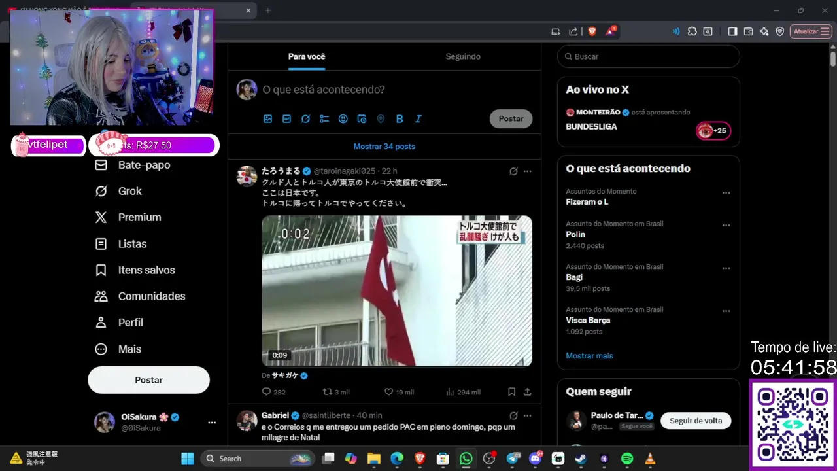Switch to Seguindo tab
Screen dimensions: 837x471
463,56
